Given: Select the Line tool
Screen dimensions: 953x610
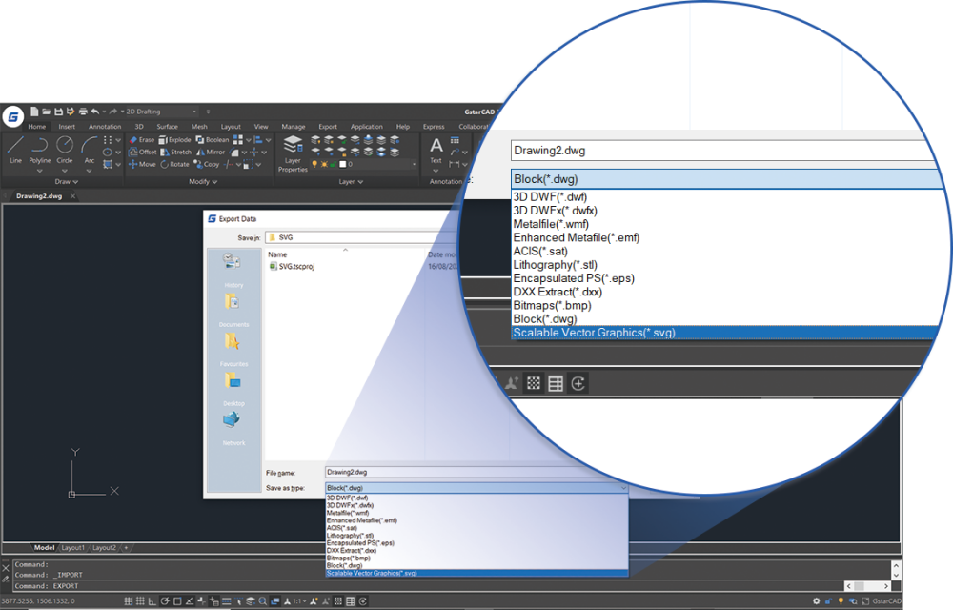Looking at the screenshot, I should [15, 150].
